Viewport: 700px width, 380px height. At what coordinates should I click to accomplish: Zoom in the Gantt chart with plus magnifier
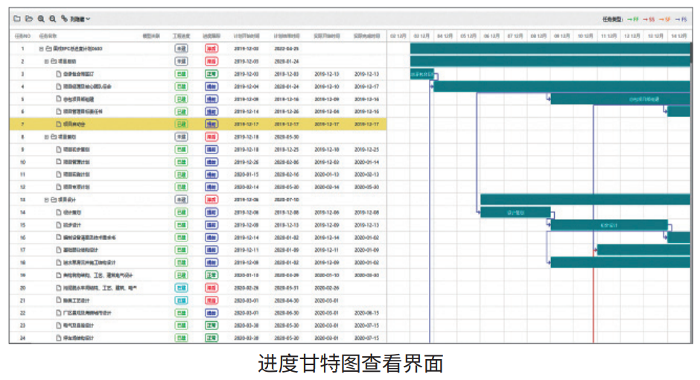pos(41,19)
